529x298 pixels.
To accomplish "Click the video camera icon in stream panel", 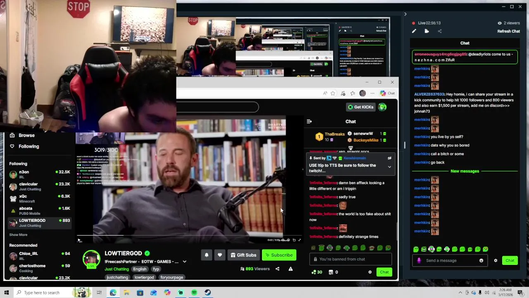I will click(427, 31).
